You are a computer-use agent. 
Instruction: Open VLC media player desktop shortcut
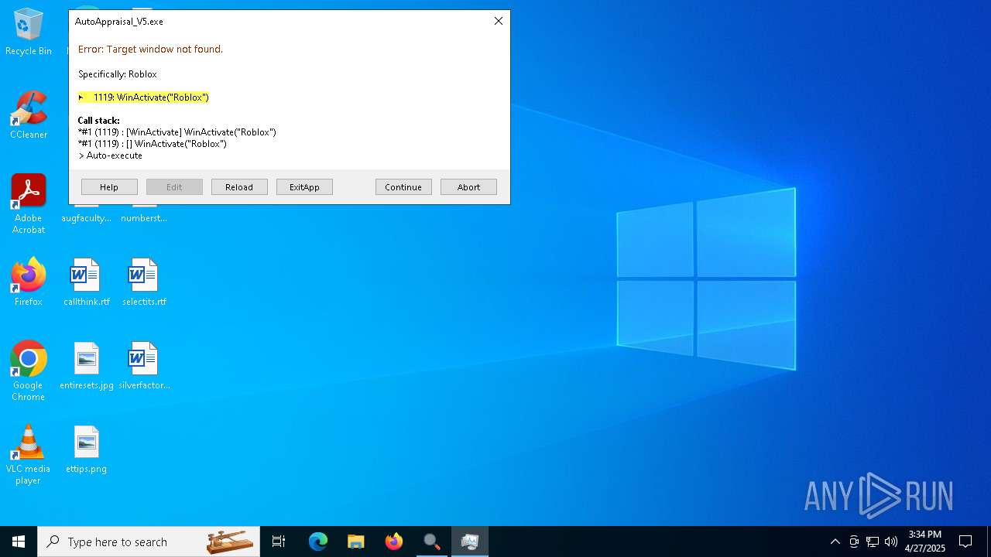[29, 455]
